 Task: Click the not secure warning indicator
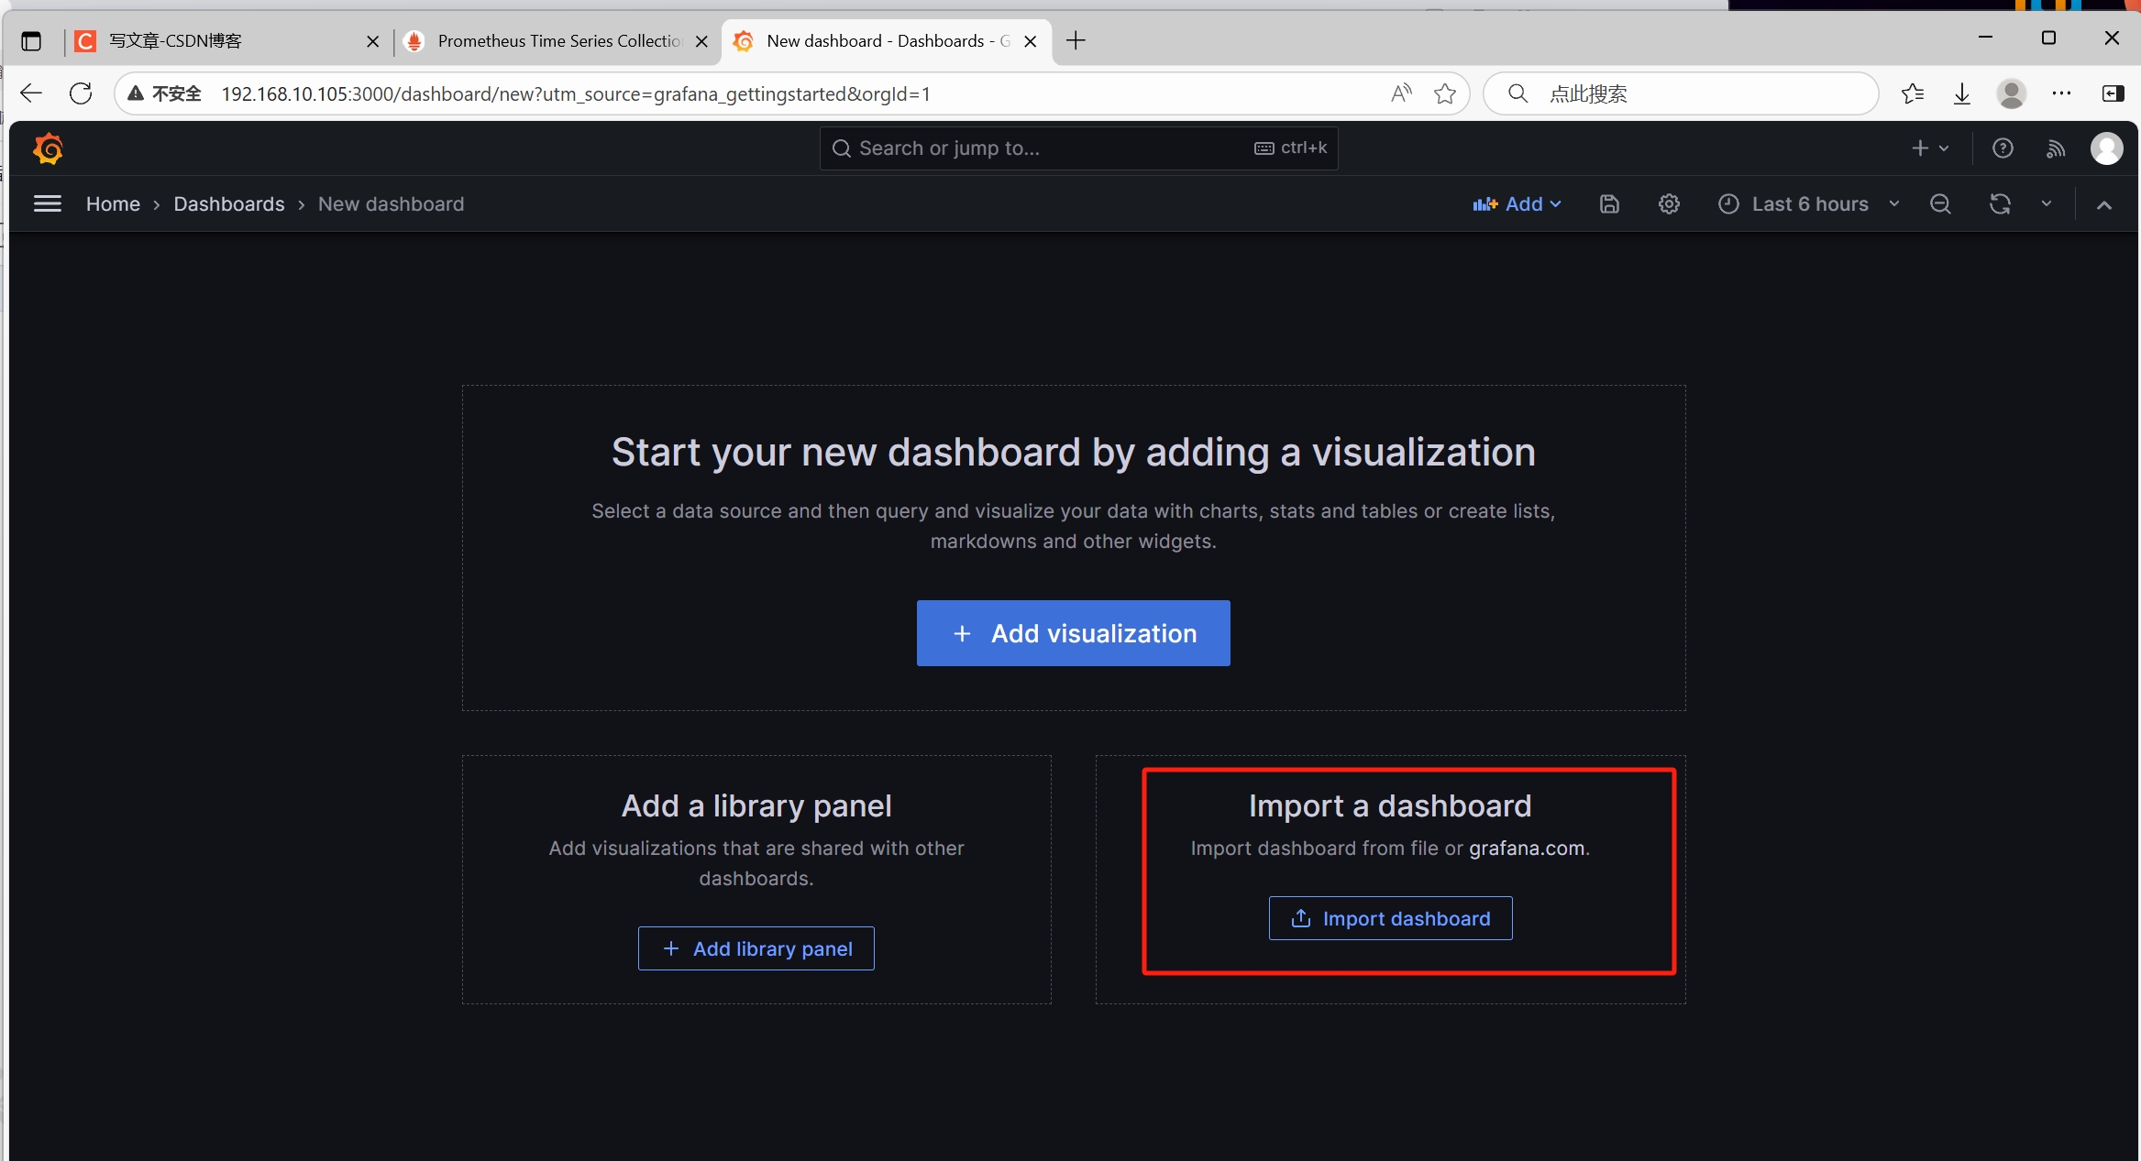165,93
